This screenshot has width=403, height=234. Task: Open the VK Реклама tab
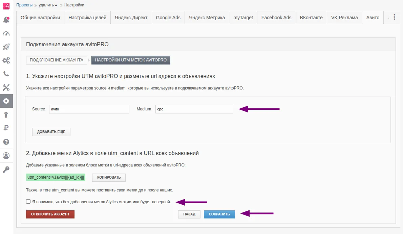pos(344,18)
